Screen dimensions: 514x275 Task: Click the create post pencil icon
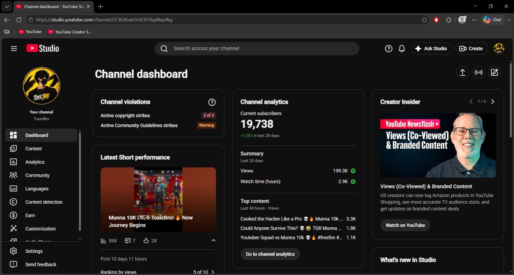pyautogui.click(x=495, y=72)
